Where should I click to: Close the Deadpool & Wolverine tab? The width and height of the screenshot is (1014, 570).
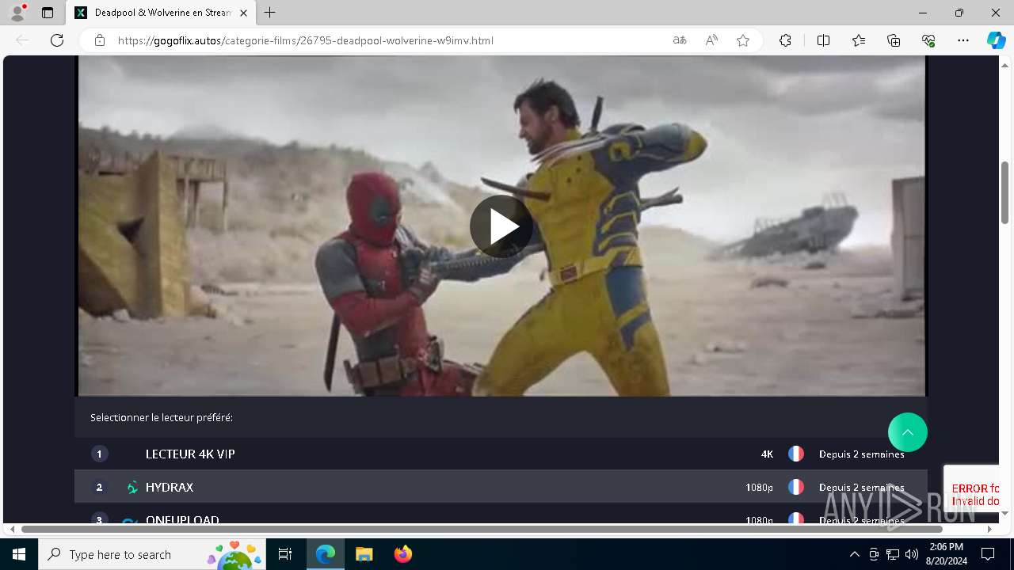244,13
